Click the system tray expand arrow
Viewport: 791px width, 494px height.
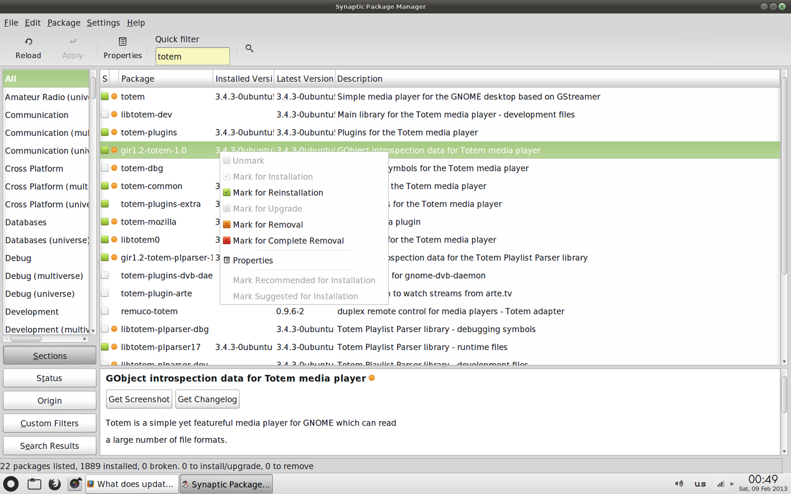[x=732, y=484]
